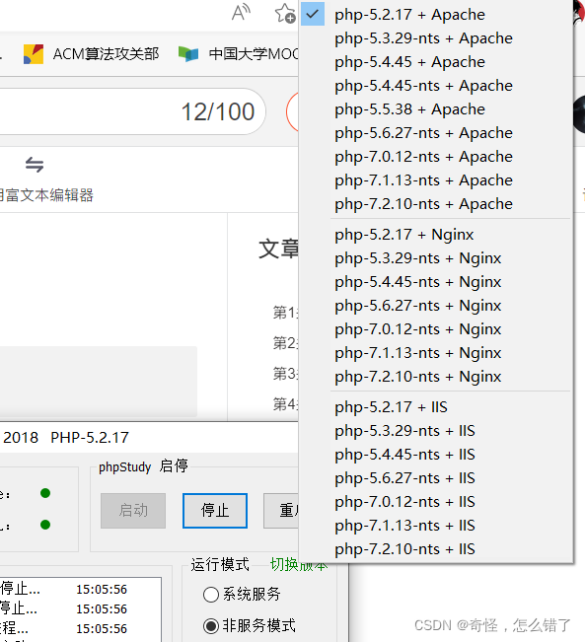Switch to php-5.5.38 + Apache

[435, 109]
